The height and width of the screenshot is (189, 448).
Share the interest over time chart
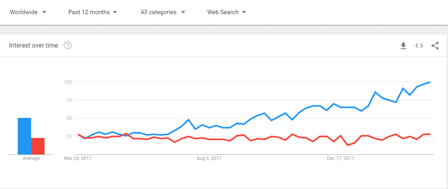(435, 46)
